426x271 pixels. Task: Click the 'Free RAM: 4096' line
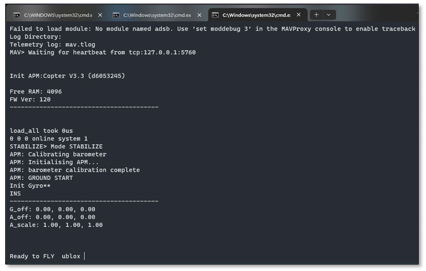coord(36,92)
